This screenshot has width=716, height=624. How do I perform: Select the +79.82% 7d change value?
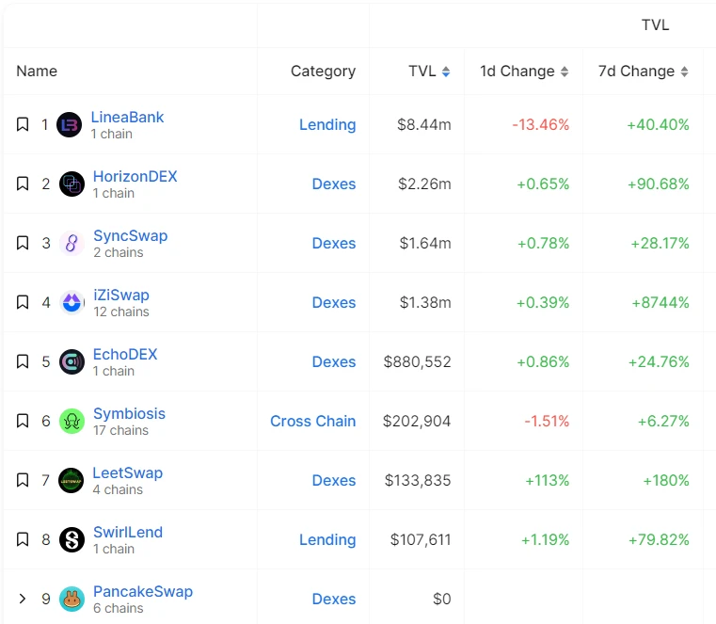[x=659, y=539]
